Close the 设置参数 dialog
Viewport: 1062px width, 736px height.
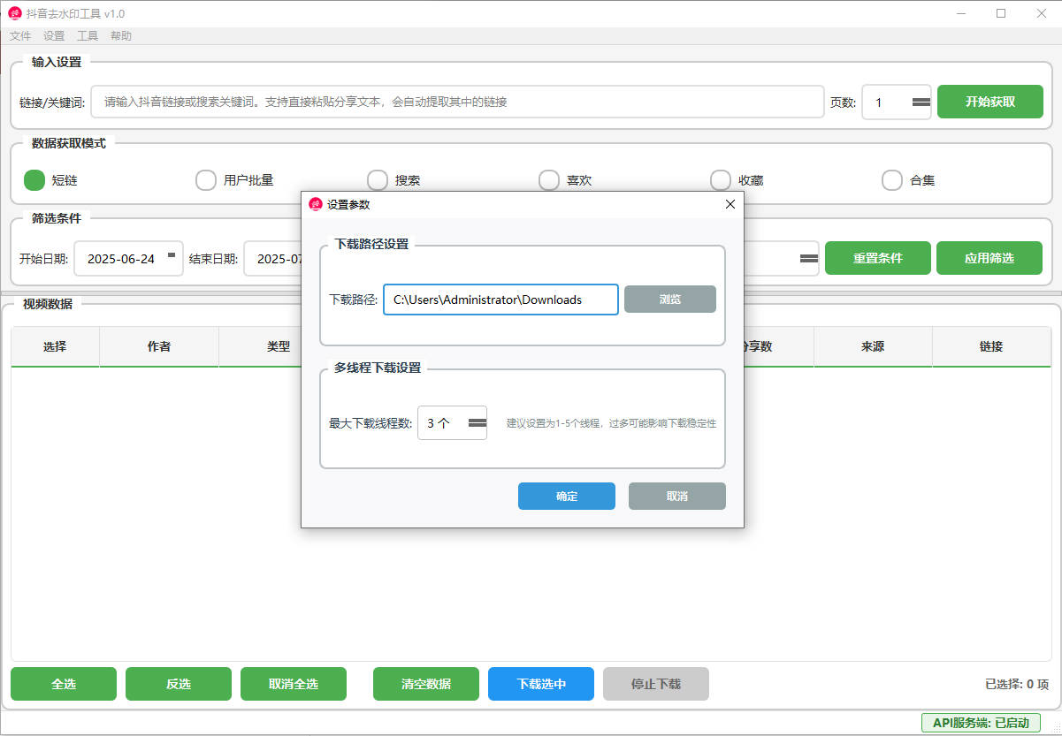pos(730,204)
